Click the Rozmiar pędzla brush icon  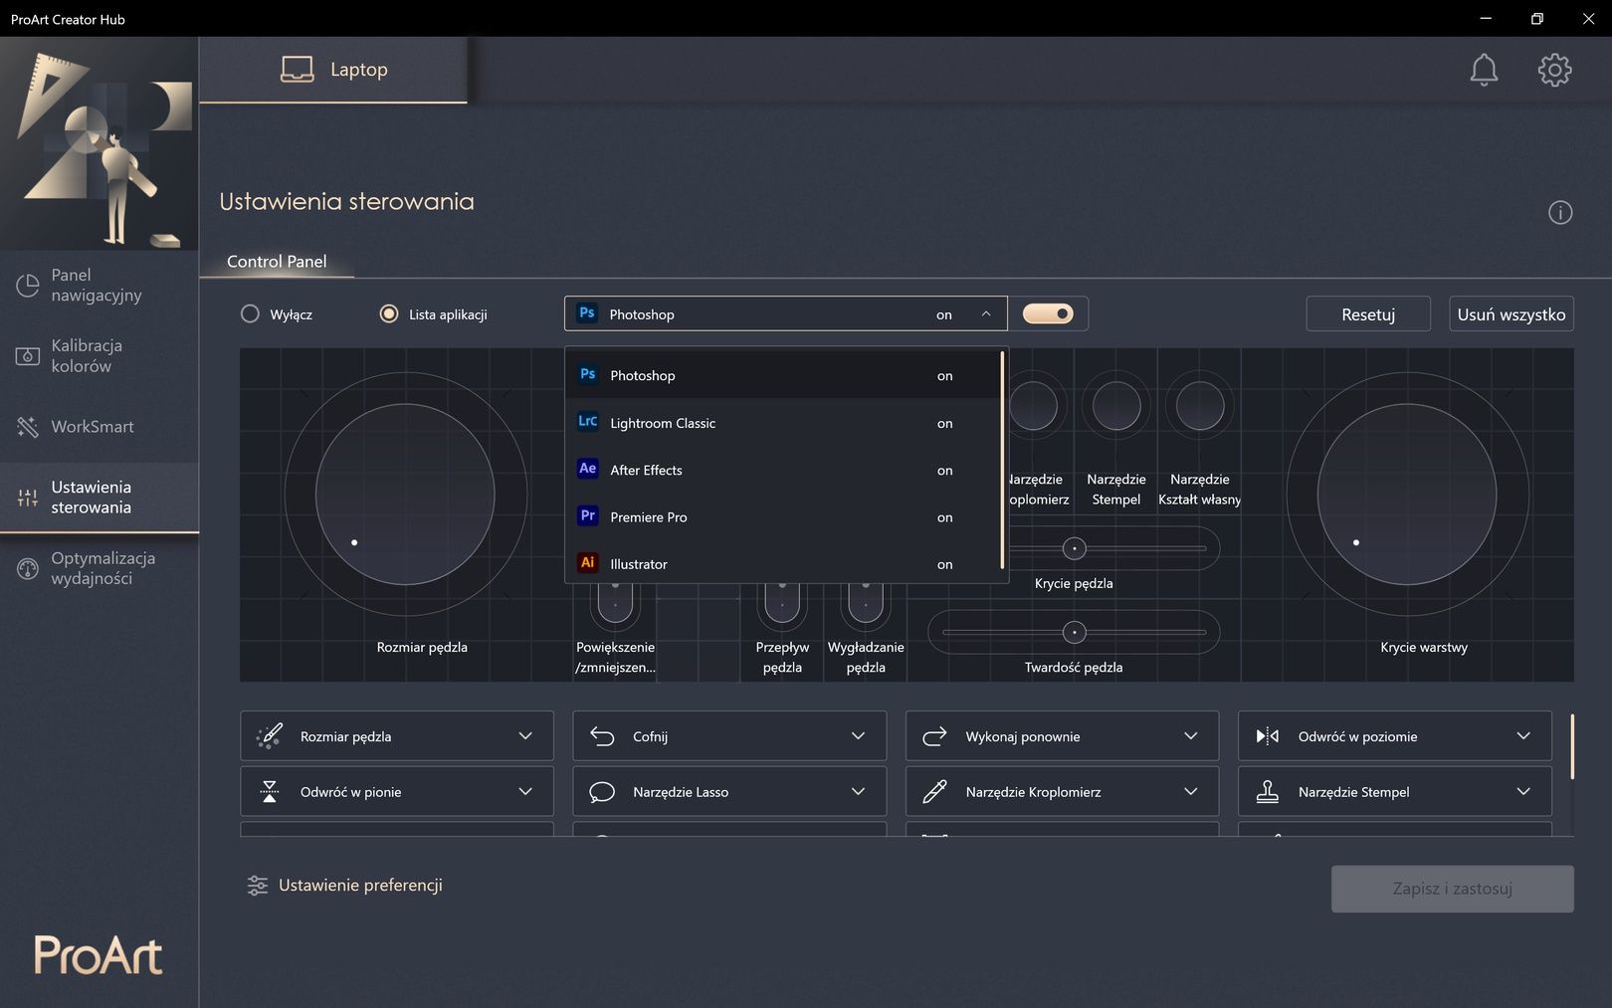pyautogui.click(x=270, y=736)
